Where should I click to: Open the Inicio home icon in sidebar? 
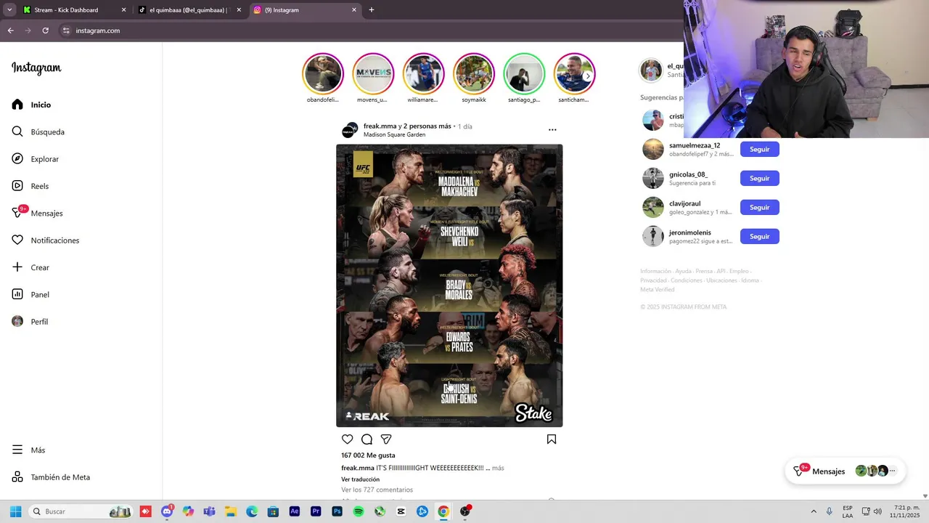coord(17,105)
